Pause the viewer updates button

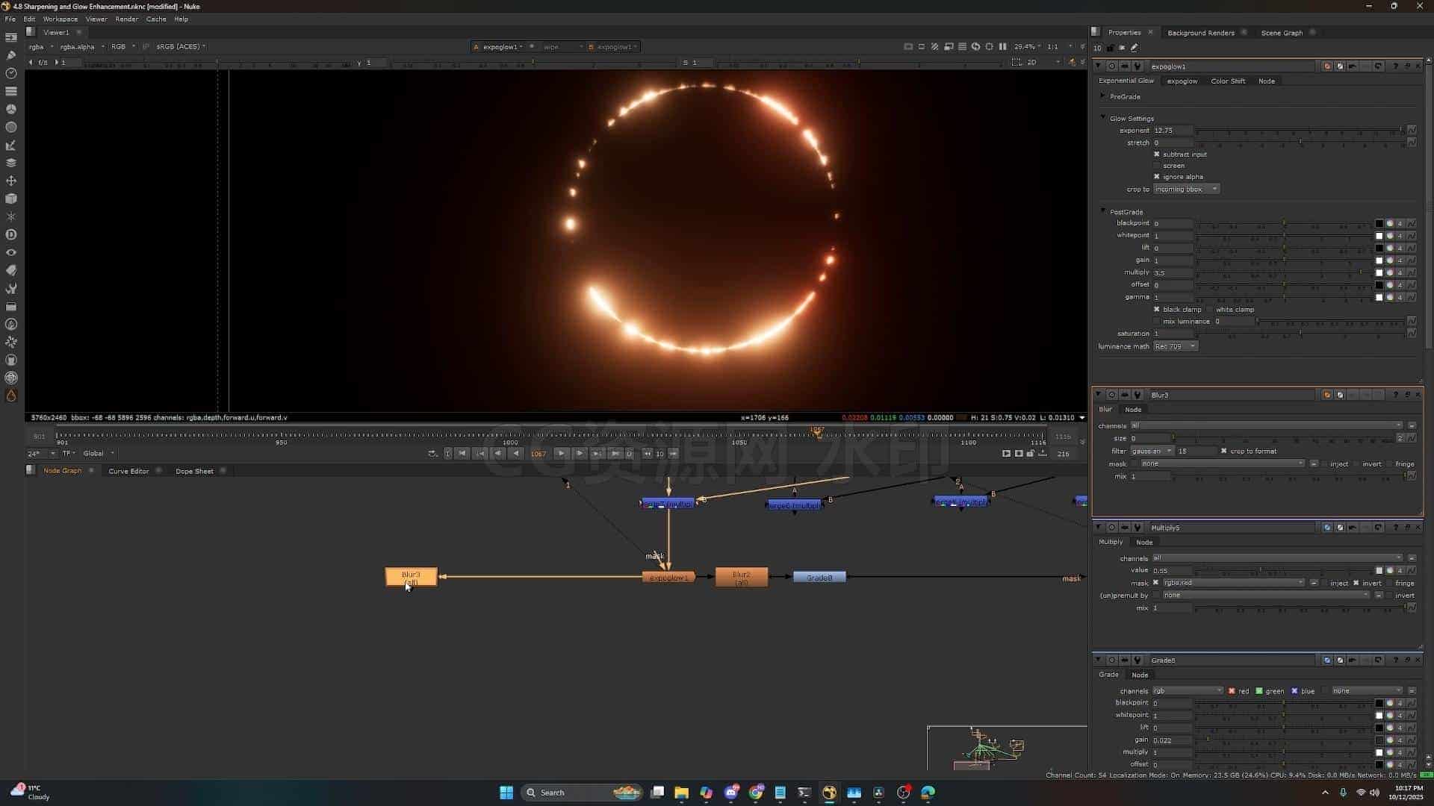pos(1002,46)
